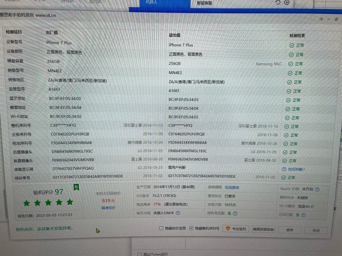342x256 pixels.
Task: Click the 报告日期 2023-05-05 17:27:23 text
Action: (x=45, y=215)
